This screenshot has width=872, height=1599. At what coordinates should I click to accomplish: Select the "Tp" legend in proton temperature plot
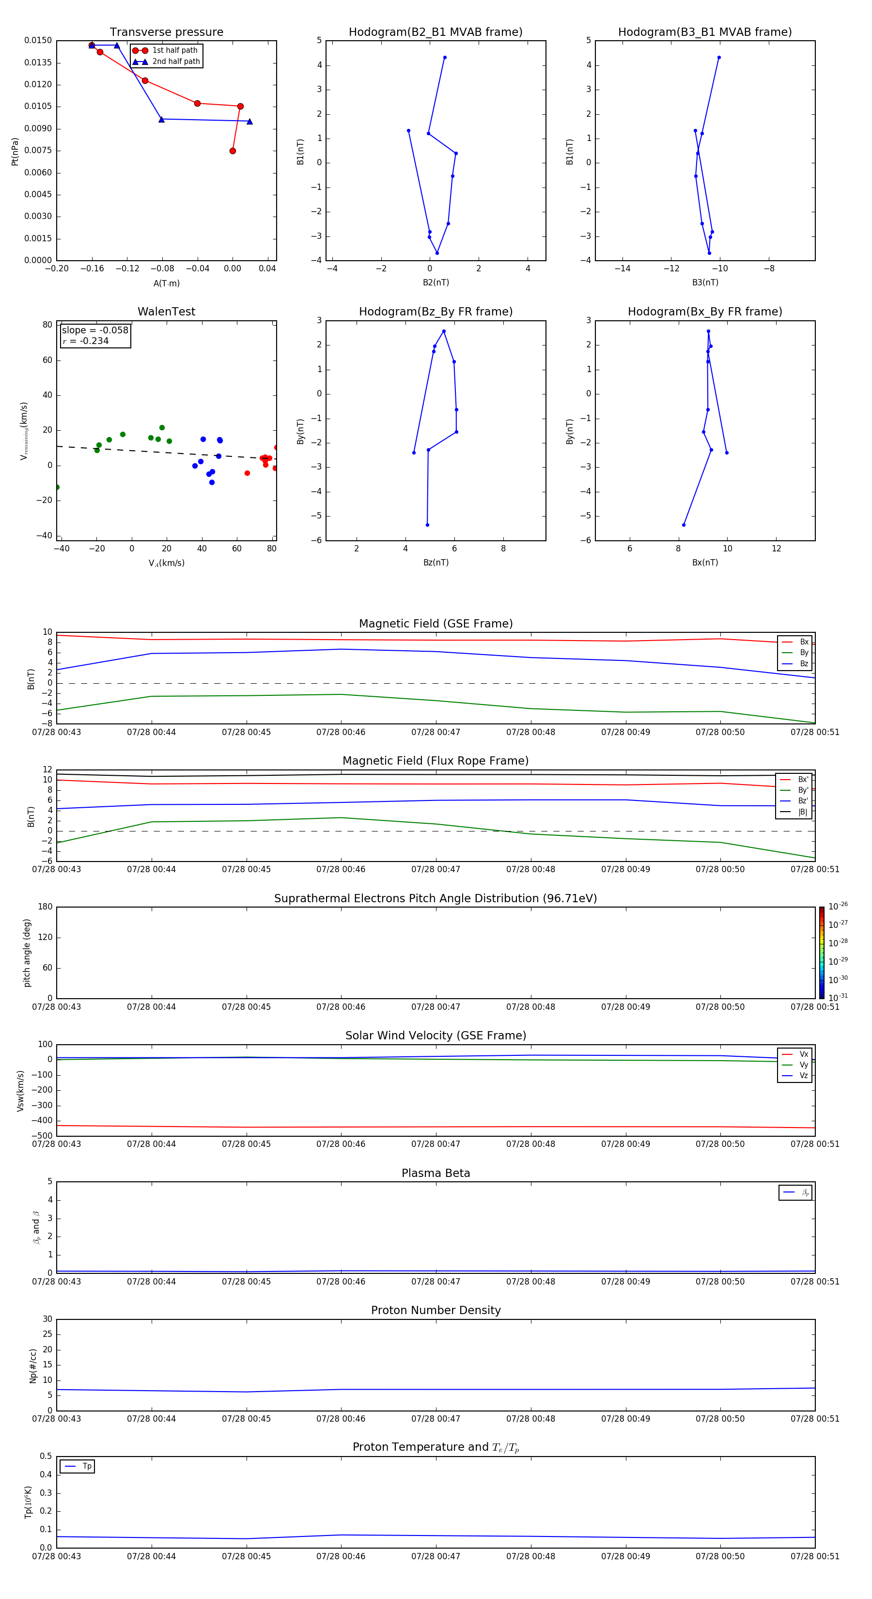pyautogui.click(x=78, y=1466)
